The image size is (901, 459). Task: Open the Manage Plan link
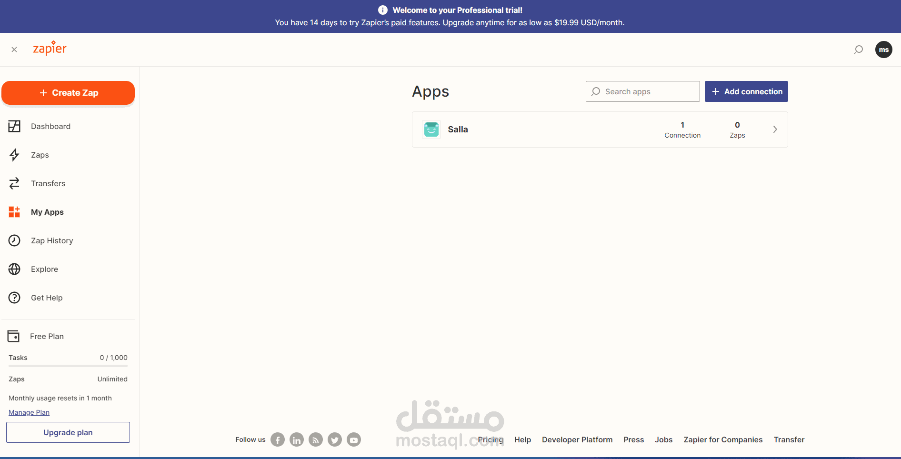(29, 412)
